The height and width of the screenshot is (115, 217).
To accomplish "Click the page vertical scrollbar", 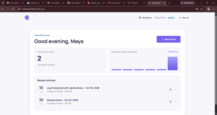I will 216,59.
